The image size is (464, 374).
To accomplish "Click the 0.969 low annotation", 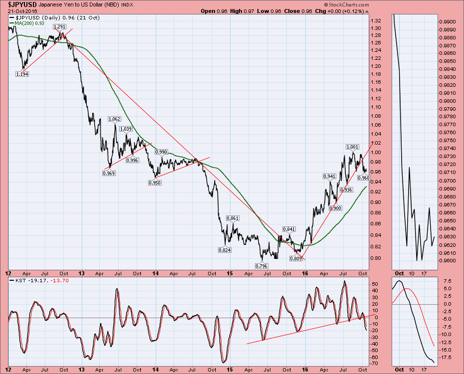I will click(x=109, y=173).
